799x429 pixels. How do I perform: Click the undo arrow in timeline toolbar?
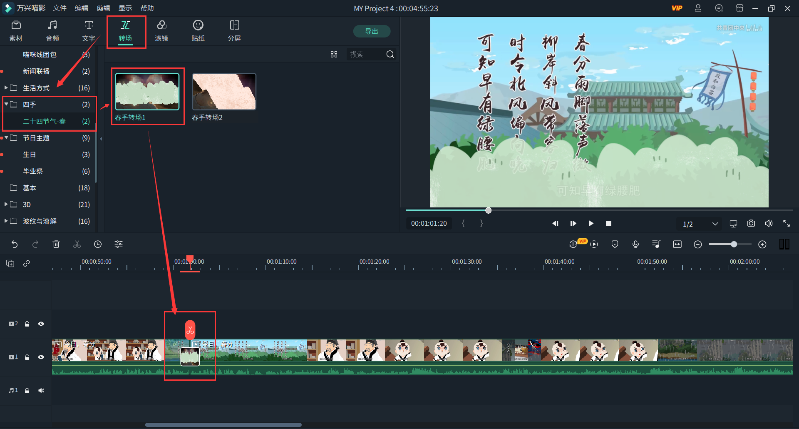pyautogui.click(x=15, y=244)
